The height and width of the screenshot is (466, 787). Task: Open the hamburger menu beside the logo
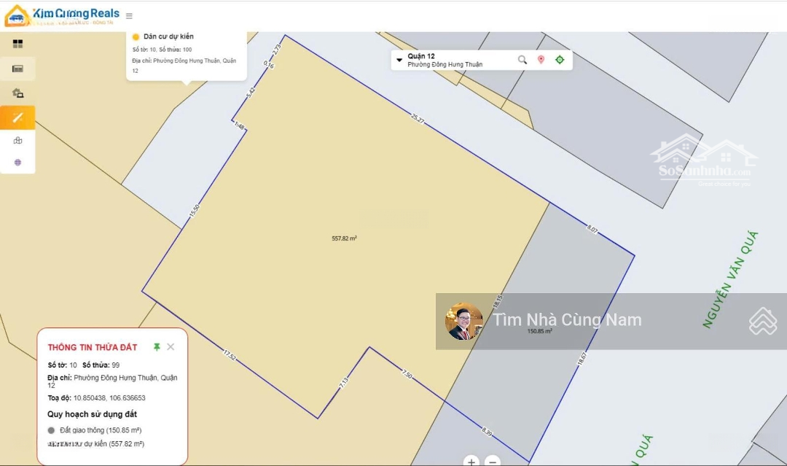tap(129, 16)
